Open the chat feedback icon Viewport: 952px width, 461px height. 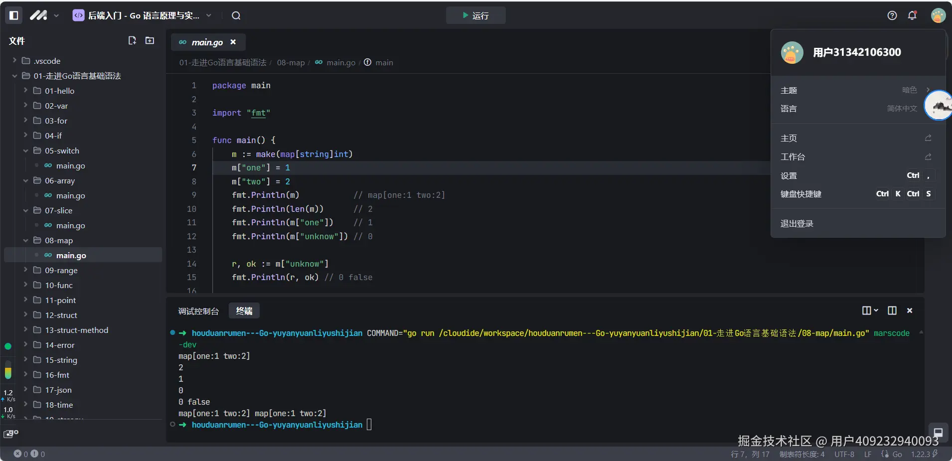point(938,432)
